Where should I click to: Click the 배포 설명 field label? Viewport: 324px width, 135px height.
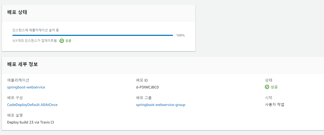[x=15, y=115]
